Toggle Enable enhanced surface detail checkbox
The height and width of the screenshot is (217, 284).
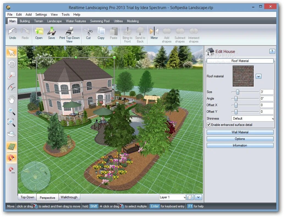[209, 125]
